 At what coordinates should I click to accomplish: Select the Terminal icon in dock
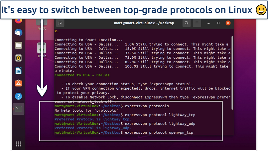click(19, 109)
